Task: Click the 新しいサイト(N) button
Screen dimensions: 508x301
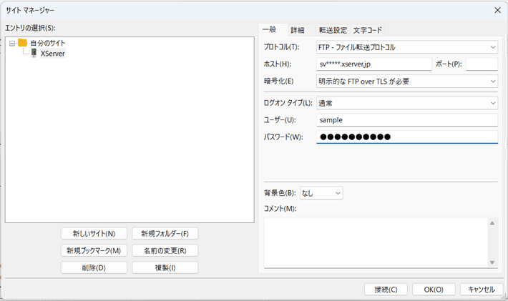Action: [94, 233]
